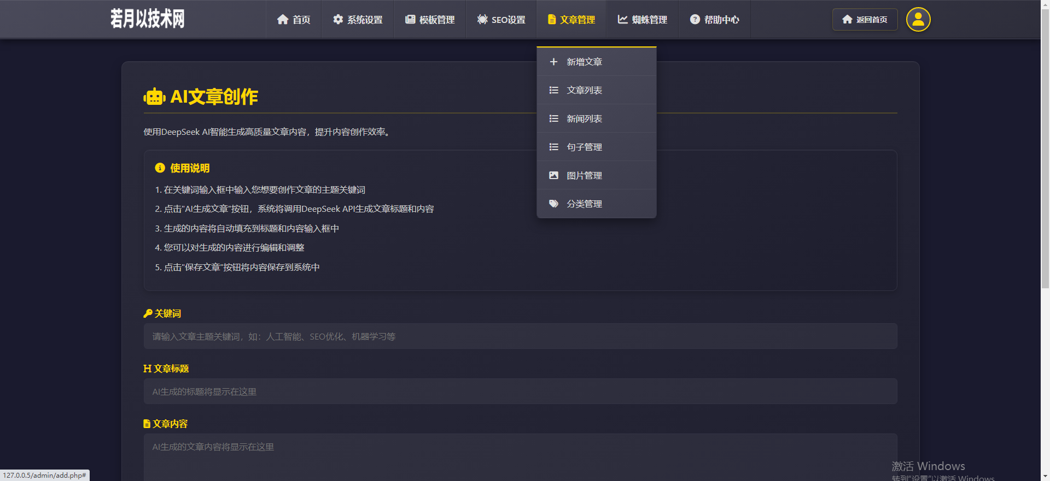Click the house icon beside 首页

(x=283, y=20)
